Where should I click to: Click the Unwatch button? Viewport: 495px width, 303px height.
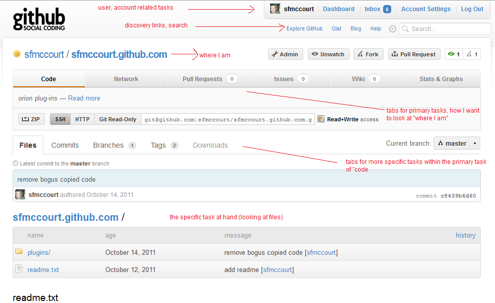click(x=328, y=54)
